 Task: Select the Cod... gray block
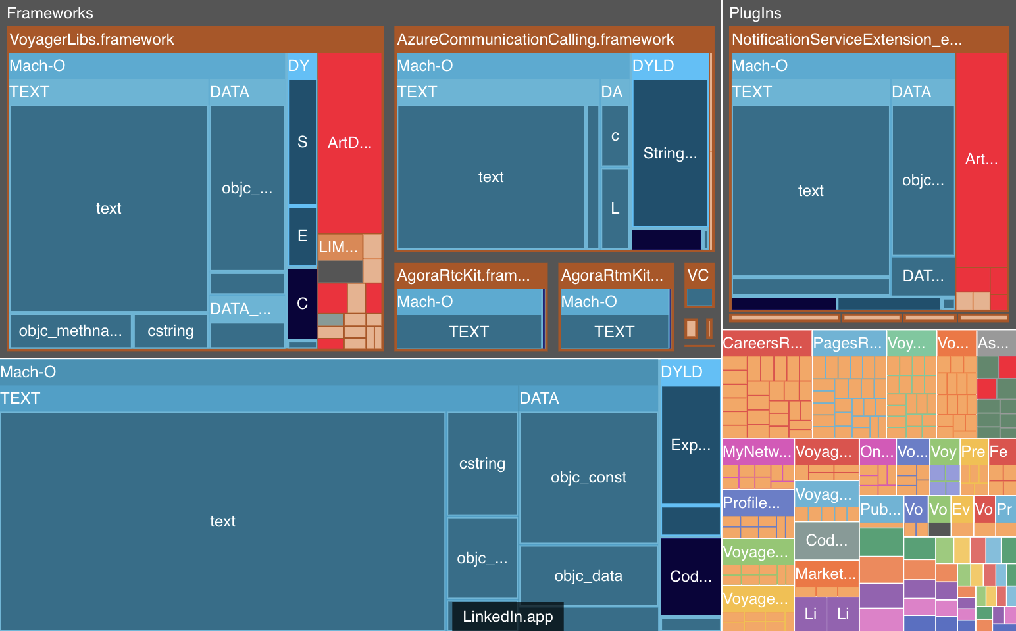[x=826, y=540]
